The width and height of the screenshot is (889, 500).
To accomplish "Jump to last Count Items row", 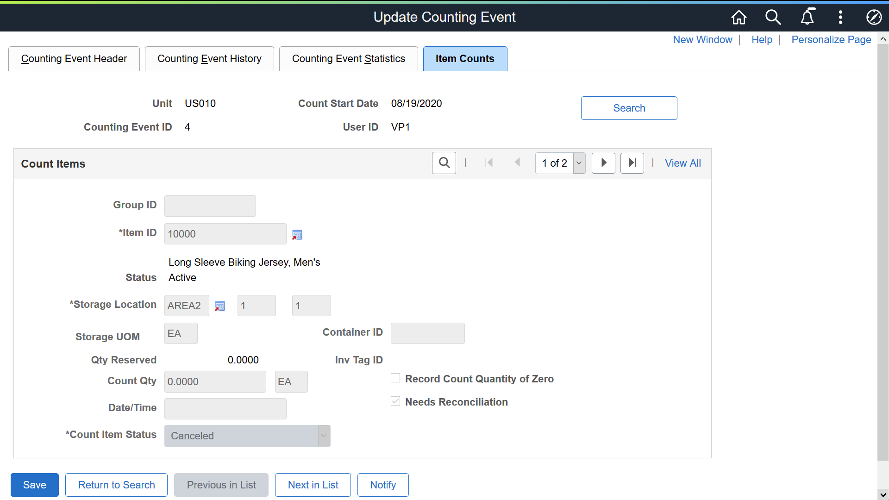I will coord(632,163).
